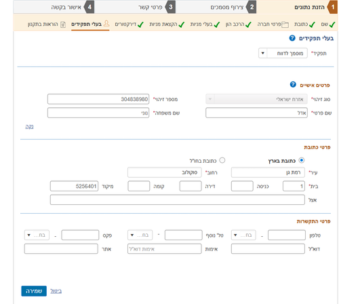Click the כניסה input field
Viewport: 339px width, 304px height.
[242, 186]
